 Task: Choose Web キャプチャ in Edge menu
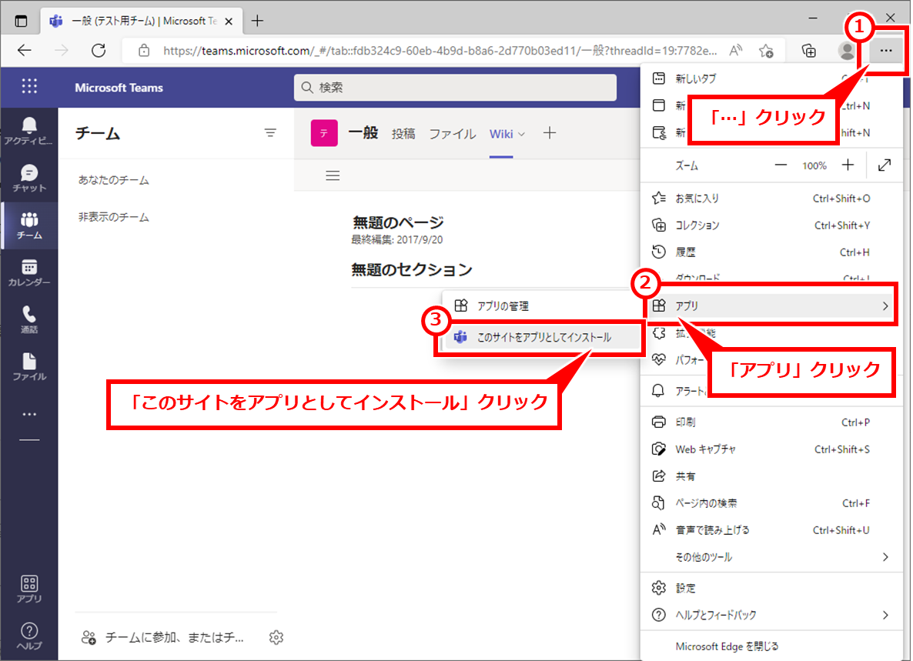pos(771,449)
